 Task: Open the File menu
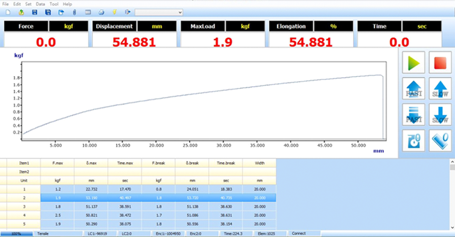click(x=6, y=4)
